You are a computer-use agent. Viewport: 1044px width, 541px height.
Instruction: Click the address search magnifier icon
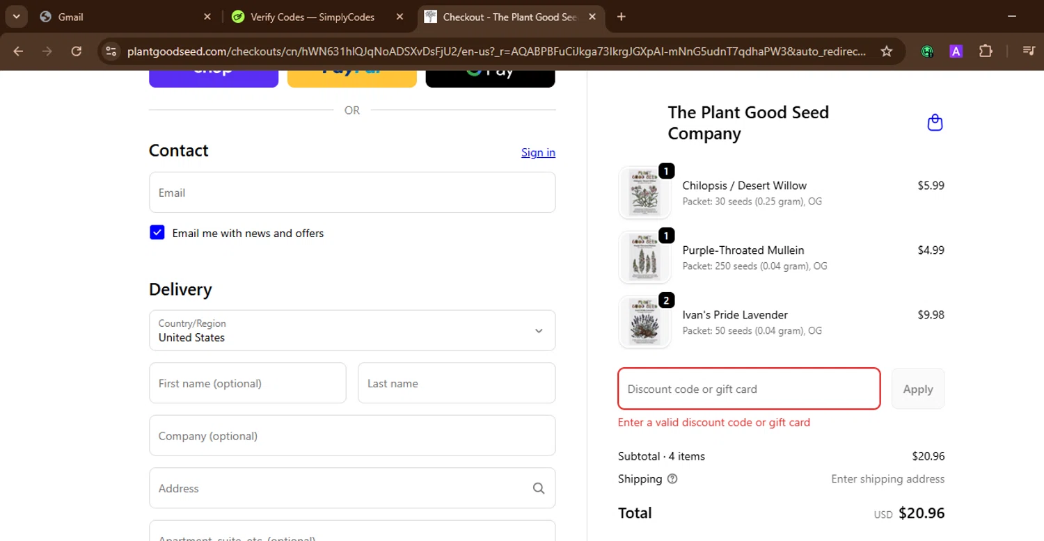tap(539, 488)
